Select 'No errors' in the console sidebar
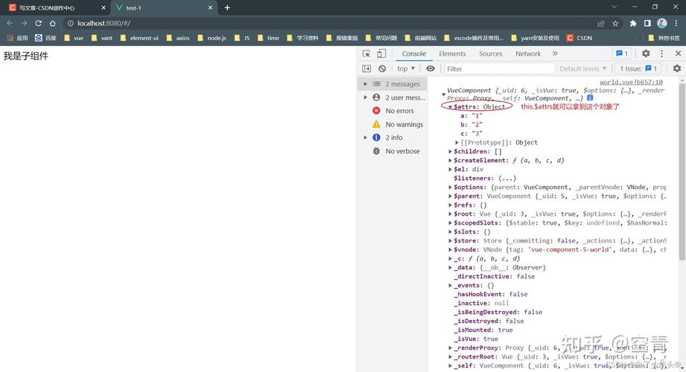 tap(399, 111)
